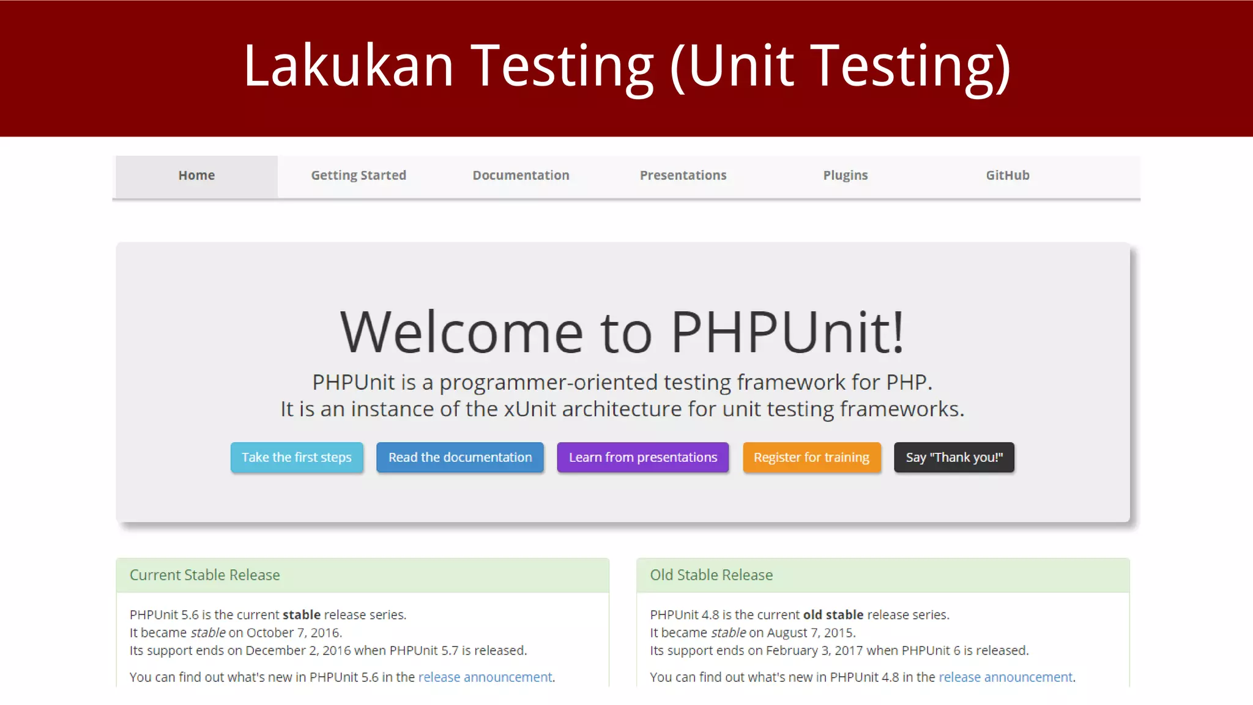Click Take the first steps button
Viewport: 1253px width, 705px height.
tap(297, 457)
